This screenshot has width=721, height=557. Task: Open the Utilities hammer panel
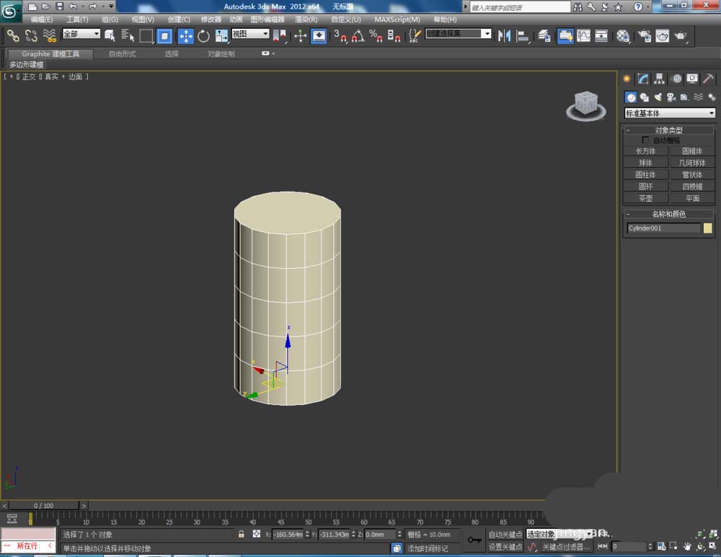[x=709, y=79]
